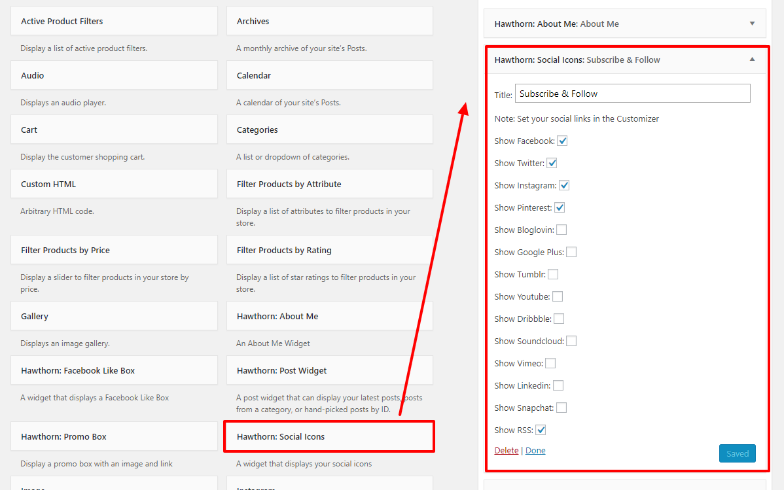Select the Gallery widget

pos(114,317)
